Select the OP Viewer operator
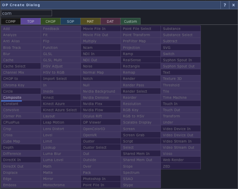 (101, 122)
